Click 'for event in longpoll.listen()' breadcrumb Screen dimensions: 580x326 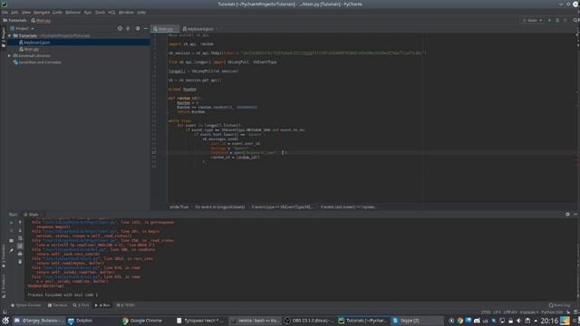coord(219,207)
